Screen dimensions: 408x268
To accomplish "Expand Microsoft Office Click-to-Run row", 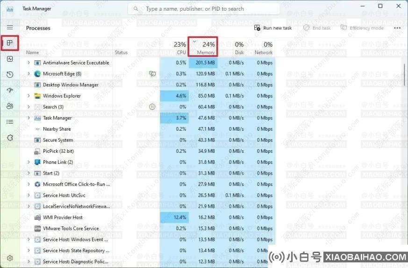I will click(x=29, y=184).
